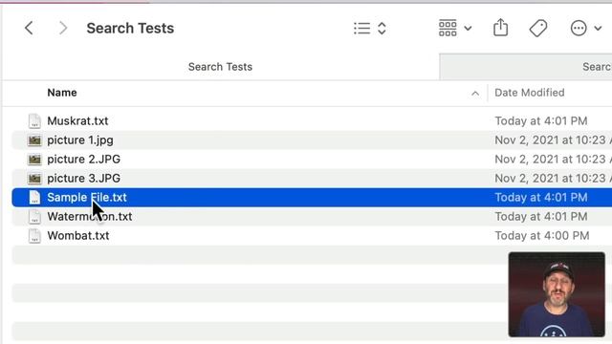Open the list view switcher icon
Screen dimensions: 612x344
(361, 28)
